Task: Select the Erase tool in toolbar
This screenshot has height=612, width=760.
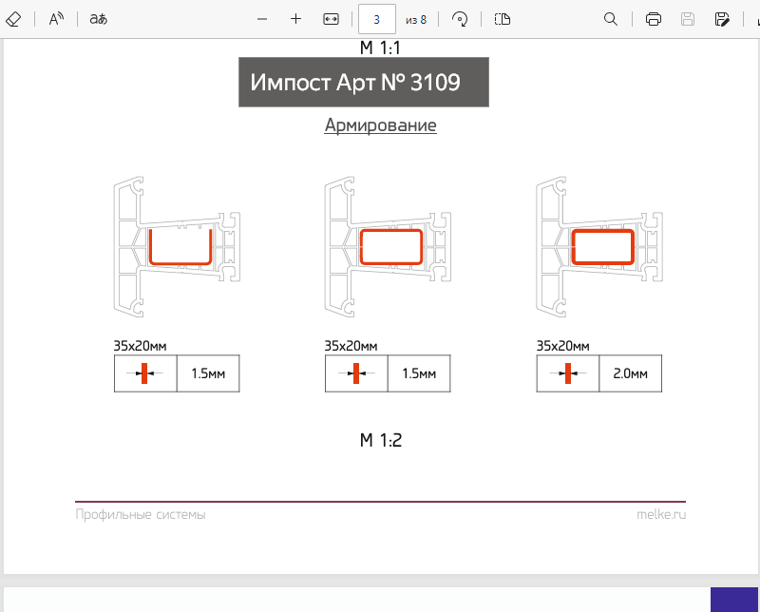Action: [x=13, y=19]
